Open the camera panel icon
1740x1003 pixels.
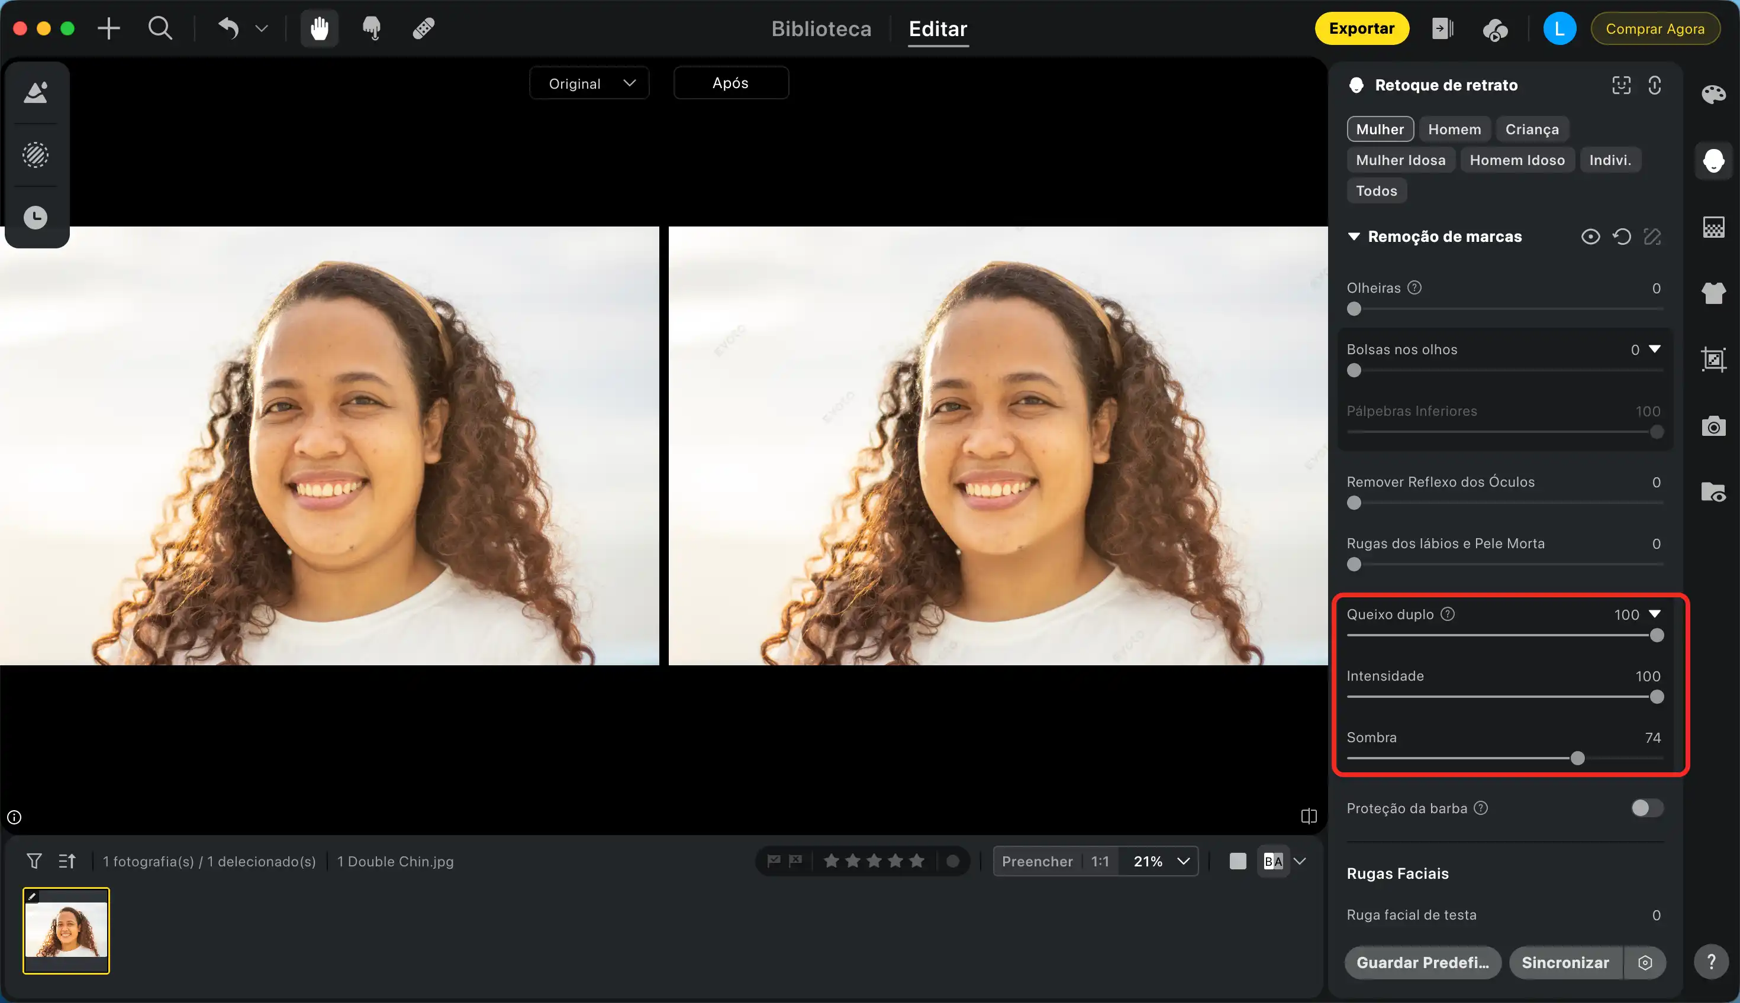click(1713, 426)
